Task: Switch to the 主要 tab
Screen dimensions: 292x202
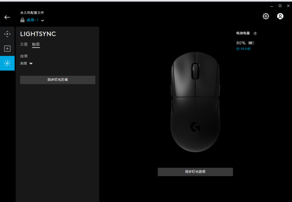Action: (24, 44)
